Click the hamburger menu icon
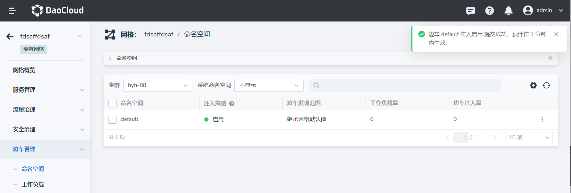571x193 pixels. pos(13,11)
